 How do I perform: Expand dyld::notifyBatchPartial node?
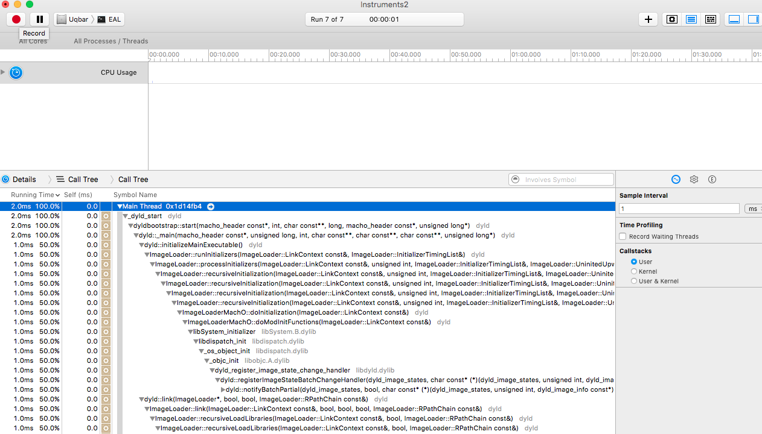pos(223,389)
